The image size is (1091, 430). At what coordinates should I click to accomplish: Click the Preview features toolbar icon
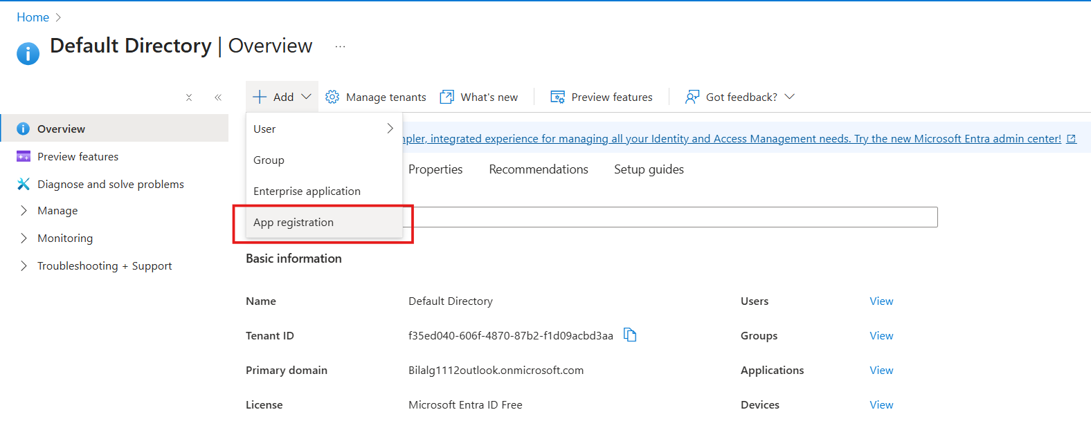pyautogui.click(x=557, y=97)
